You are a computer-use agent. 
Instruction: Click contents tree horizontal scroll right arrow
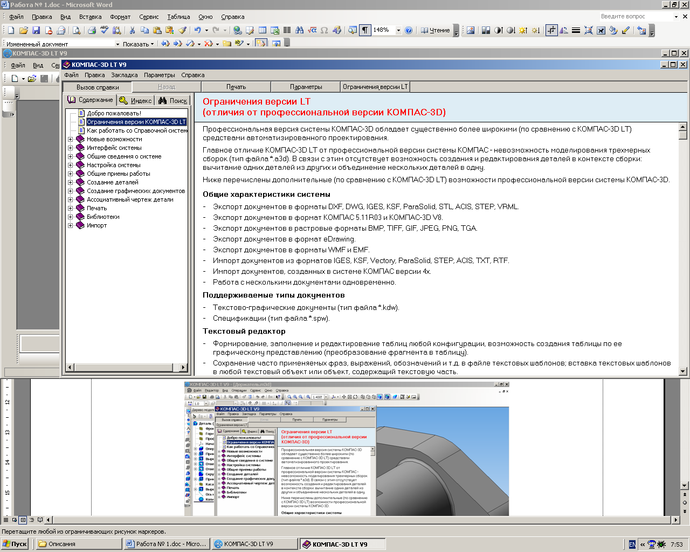(x=183, y=368)
